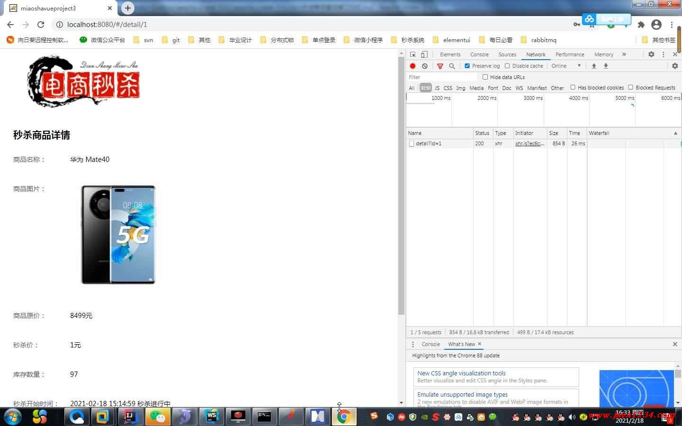The width and height of the screenshot is (682, 426).
Task: Open command prompt from taskbar
Action: tap(264, 417)
